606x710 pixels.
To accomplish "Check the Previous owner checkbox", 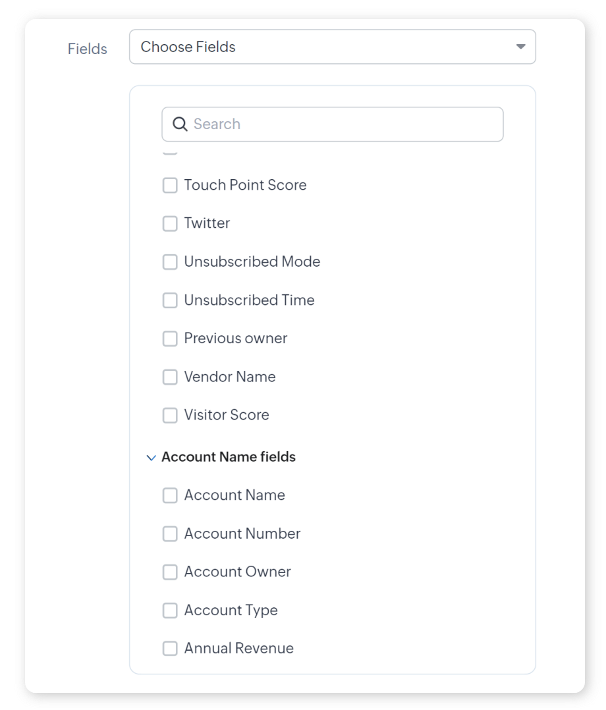I will click(170, 339).
